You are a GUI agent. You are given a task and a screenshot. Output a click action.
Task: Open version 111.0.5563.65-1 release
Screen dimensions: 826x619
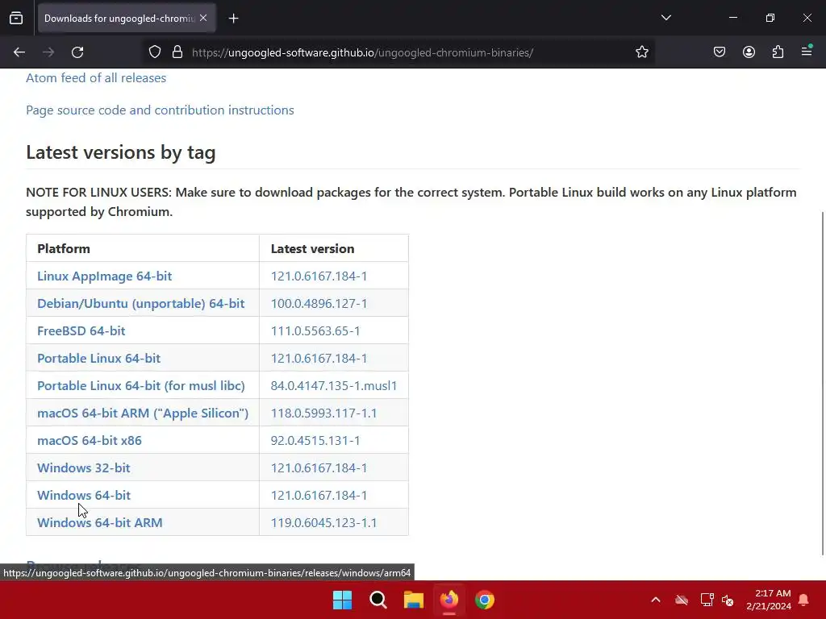(315, 330)
